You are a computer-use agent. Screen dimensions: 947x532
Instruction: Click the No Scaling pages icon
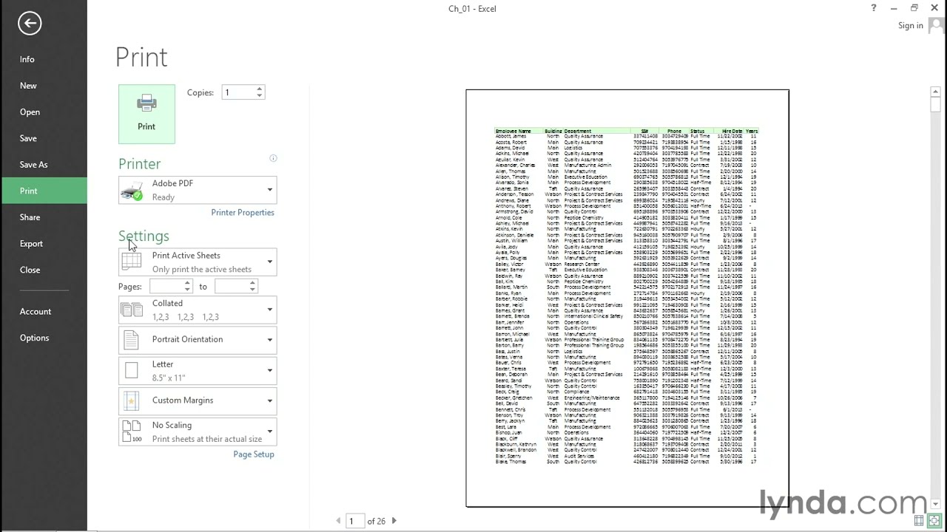tap(132, 432)
